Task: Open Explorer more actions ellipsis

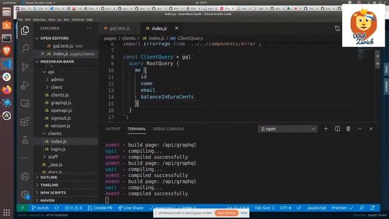Action: (x=89, y=29)
